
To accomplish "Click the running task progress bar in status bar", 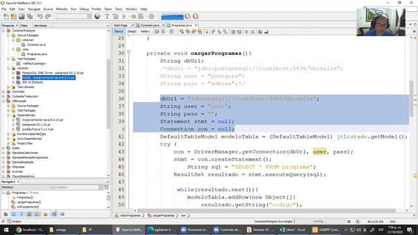I will (320, 221).
